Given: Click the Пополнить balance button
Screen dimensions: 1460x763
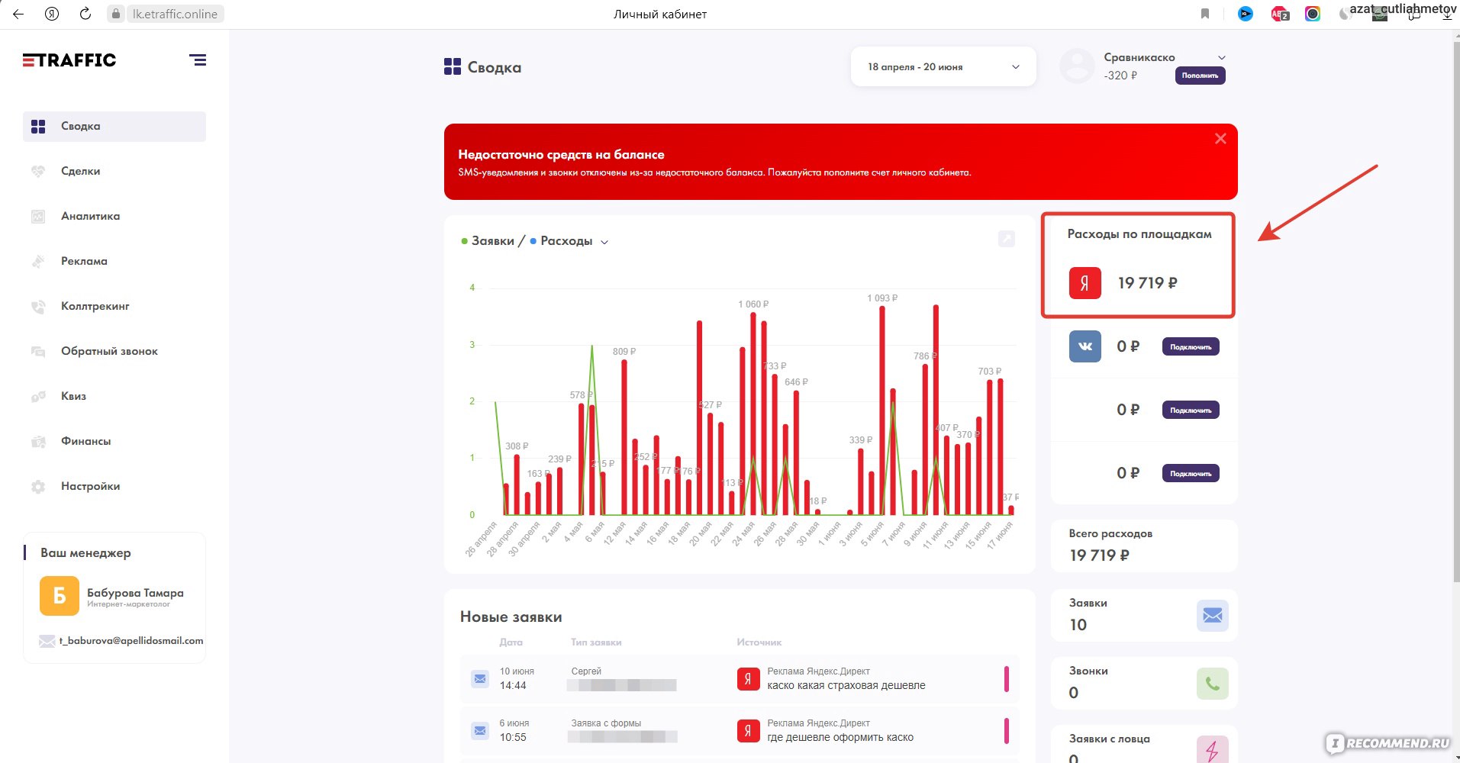Looking at the screenshot, I should [x=1200, y=76].
